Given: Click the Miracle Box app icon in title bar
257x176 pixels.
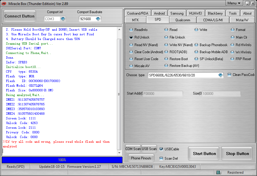Looking at the screenshot, I should tap(4, 4).
